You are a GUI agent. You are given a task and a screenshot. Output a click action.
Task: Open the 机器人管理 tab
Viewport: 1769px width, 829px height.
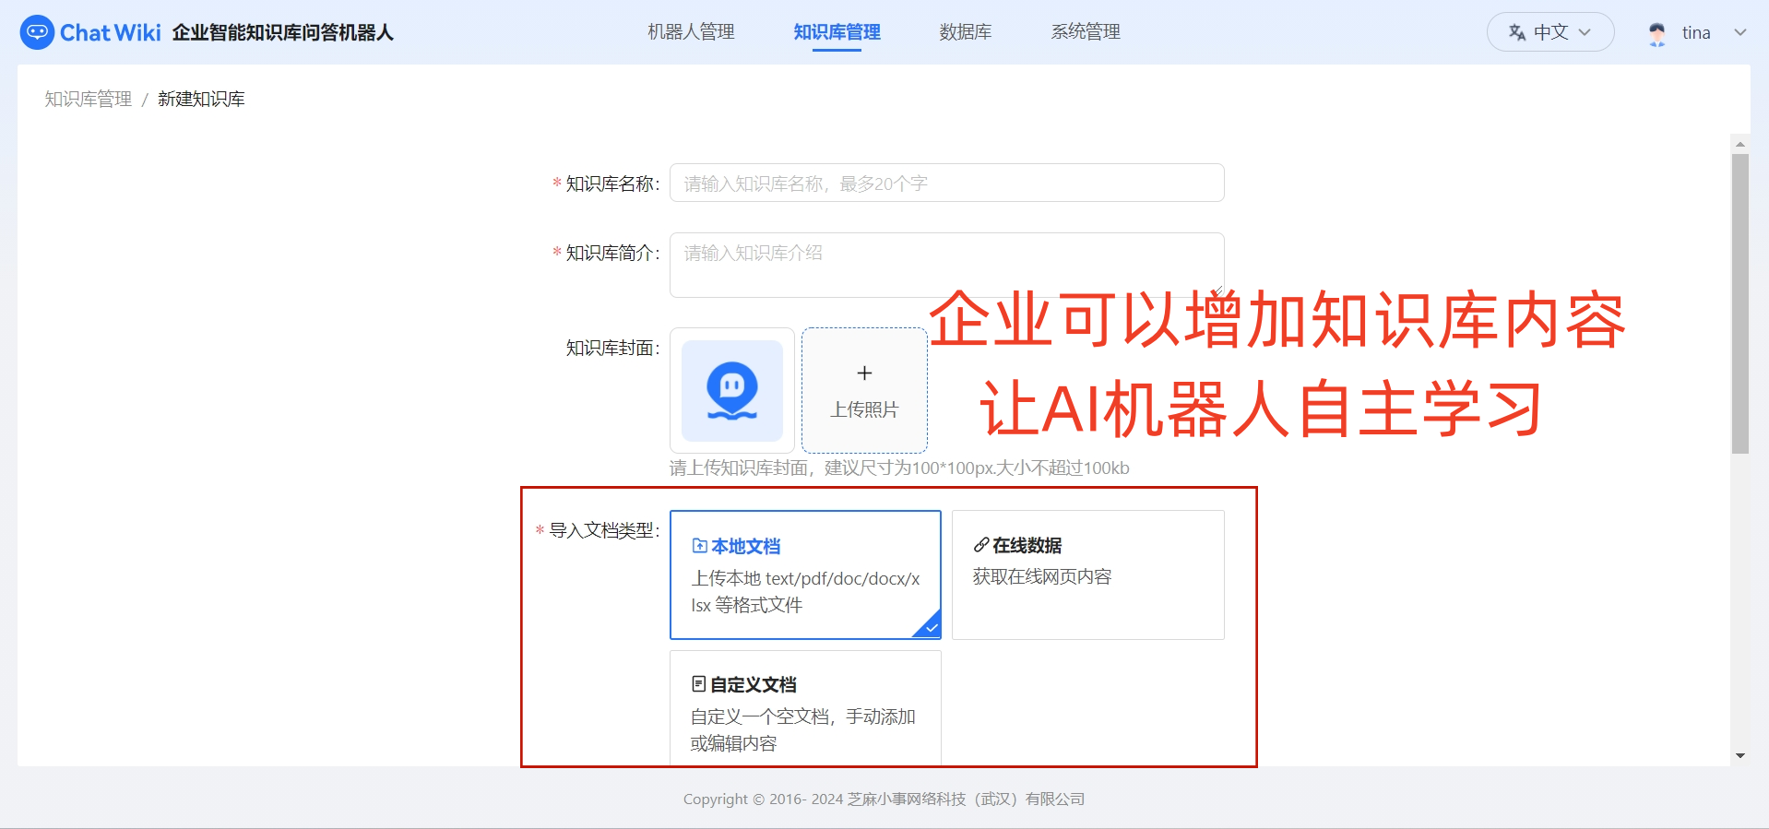click(691, 32)
